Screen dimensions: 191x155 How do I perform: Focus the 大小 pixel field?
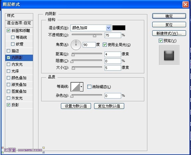(113, 68)
